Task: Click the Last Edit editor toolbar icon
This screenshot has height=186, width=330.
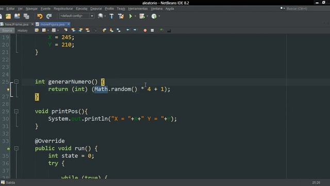Action: tap(37, 30)
